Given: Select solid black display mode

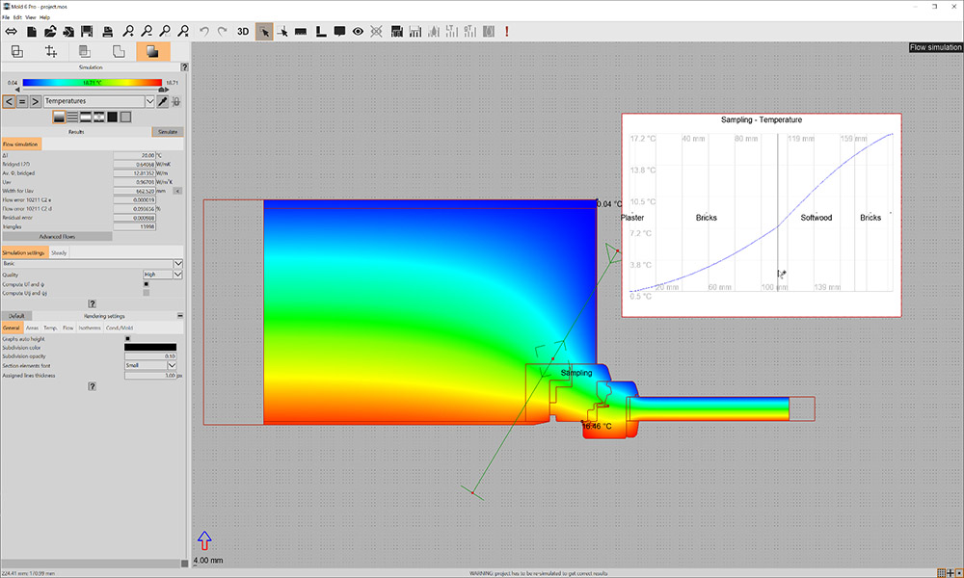Looking at the screenshot, I should (113, 117).
